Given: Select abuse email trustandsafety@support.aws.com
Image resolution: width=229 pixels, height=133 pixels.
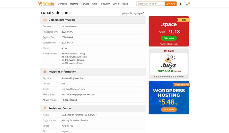Looking at the screenshot, I should [x=78, y=94].
